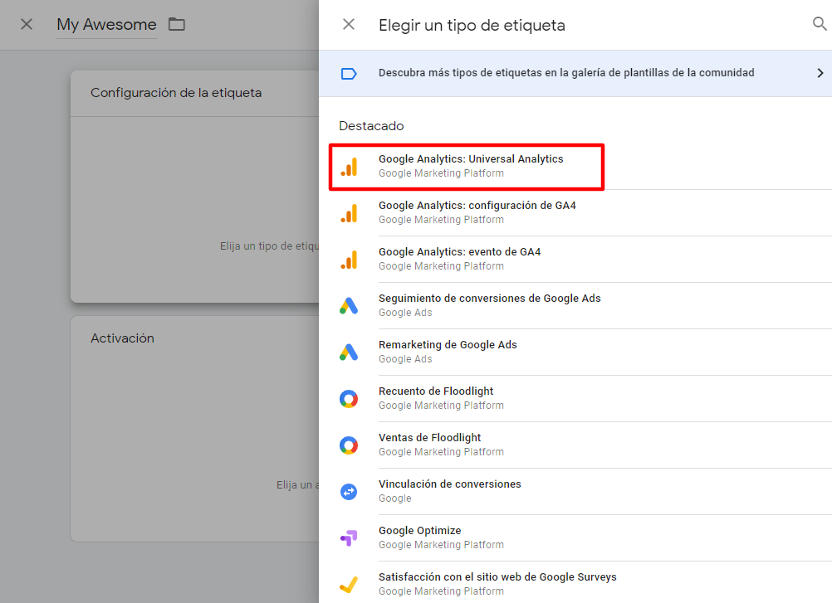Edit the My Awesome tag name
The image size is (832, 603).
click(x=106, y=24)
